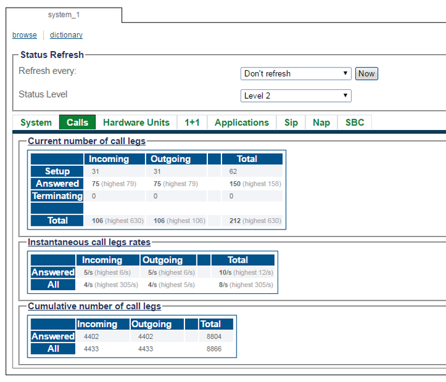Viewport: 446px width, 382px height.
Task: Switch to the Applications tab
Action: (242, 122)
